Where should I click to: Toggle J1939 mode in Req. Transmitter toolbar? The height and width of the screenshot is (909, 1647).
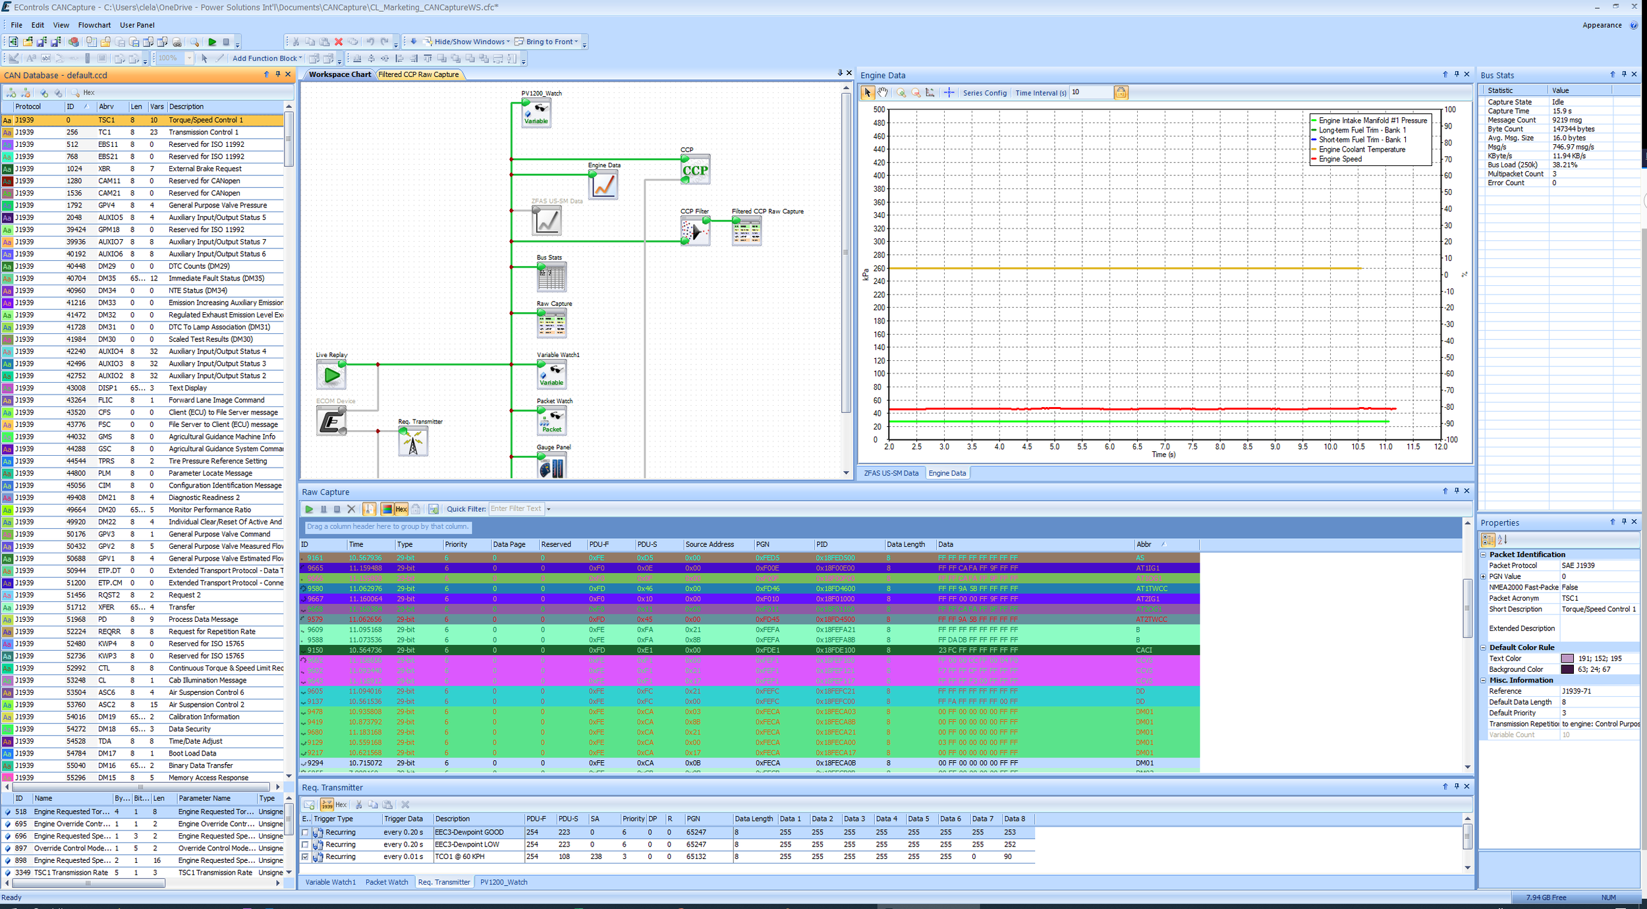[x=327, y=805]
